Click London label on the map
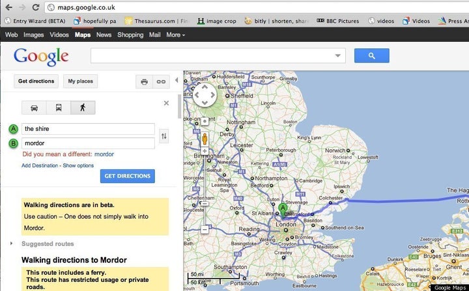 (286, 225)
